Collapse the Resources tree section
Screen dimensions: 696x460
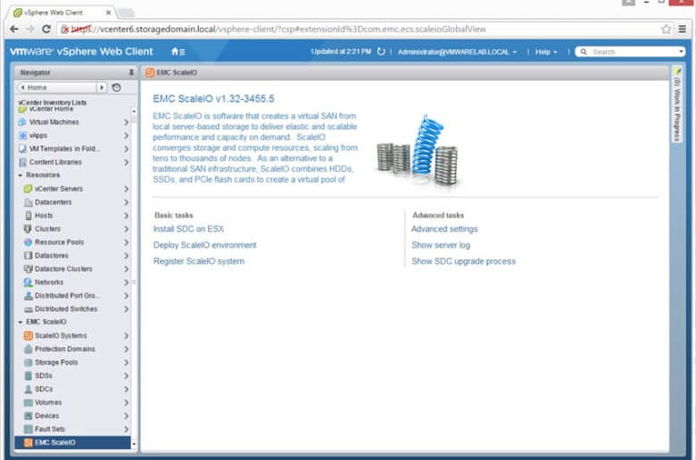(x=21, y=176)
